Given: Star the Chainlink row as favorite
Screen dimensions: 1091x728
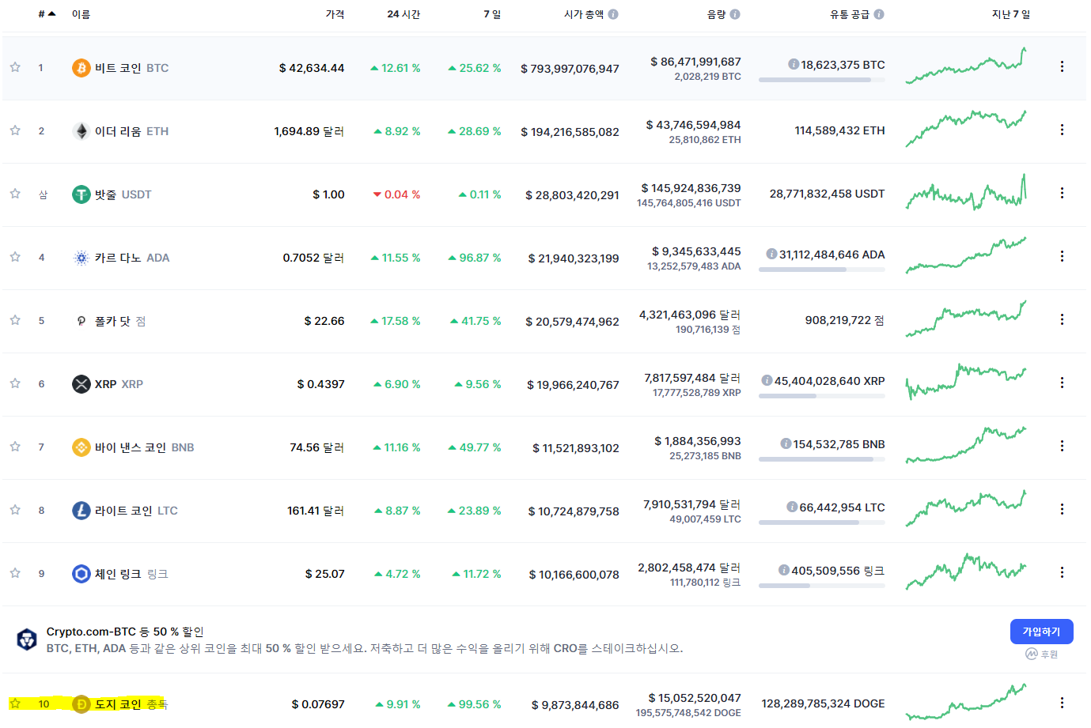Looking at the screenshot, I should coord(15,573).
